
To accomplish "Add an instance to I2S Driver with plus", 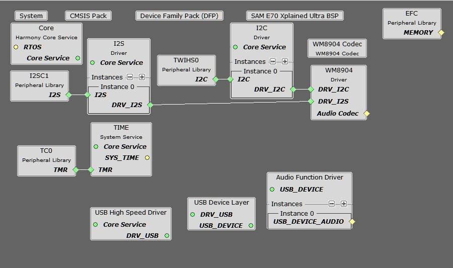I will coord(142,77).
